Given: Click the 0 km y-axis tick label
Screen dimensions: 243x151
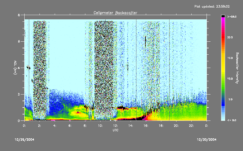Looking at the screenshot, I should click(x=19, y=121).
